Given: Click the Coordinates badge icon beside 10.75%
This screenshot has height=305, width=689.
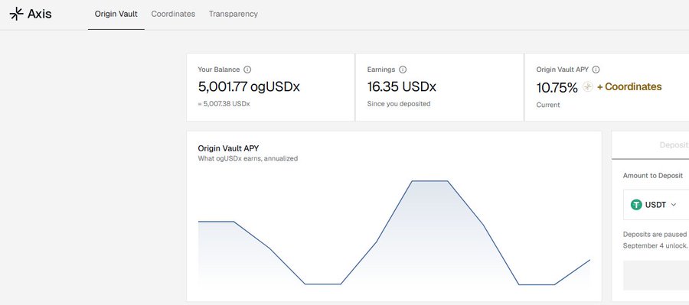Looking at the screenshot, I should [x=588, y=87].
